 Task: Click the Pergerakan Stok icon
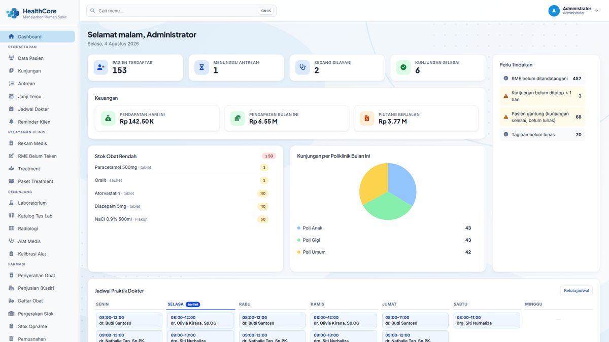(11, 314)
